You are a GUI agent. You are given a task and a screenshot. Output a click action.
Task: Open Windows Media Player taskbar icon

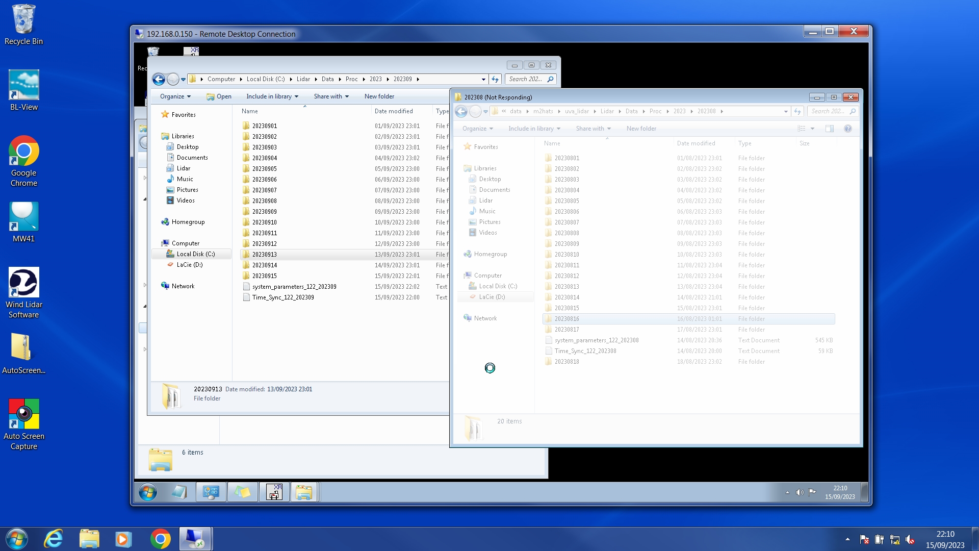[x=123, y=539]
